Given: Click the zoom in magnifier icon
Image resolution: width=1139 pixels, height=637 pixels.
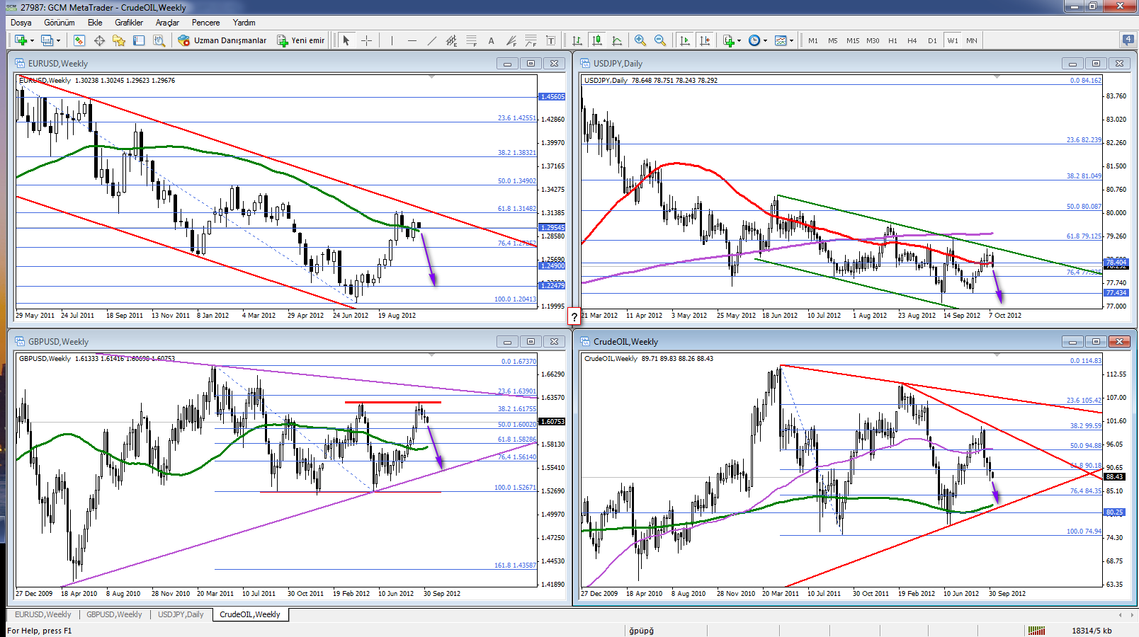Looking at the screenshot, I should click(640, 40).
